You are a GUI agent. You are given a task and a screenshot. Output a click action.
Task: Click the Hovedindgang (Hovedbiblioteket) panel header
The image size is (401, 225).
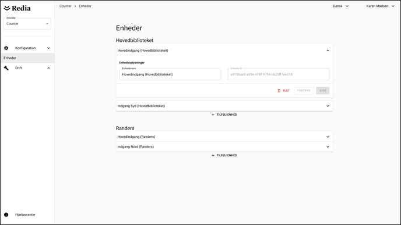[x=224, y=51]
